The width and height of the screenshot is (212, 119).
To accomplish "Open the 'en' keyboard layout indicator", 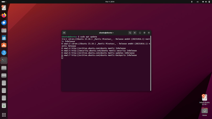I will [x=198, y=2].
